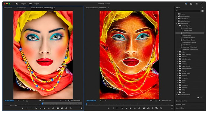Add a marker in Program monitor
209x121 pixels.
pyautogui.click(x=108, y=108)
